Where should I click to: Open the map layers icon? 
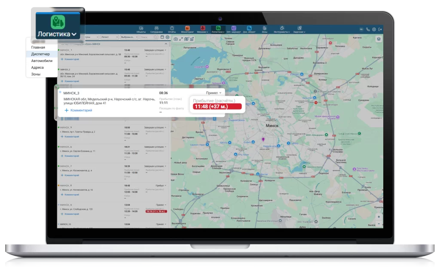coord(379,39)
